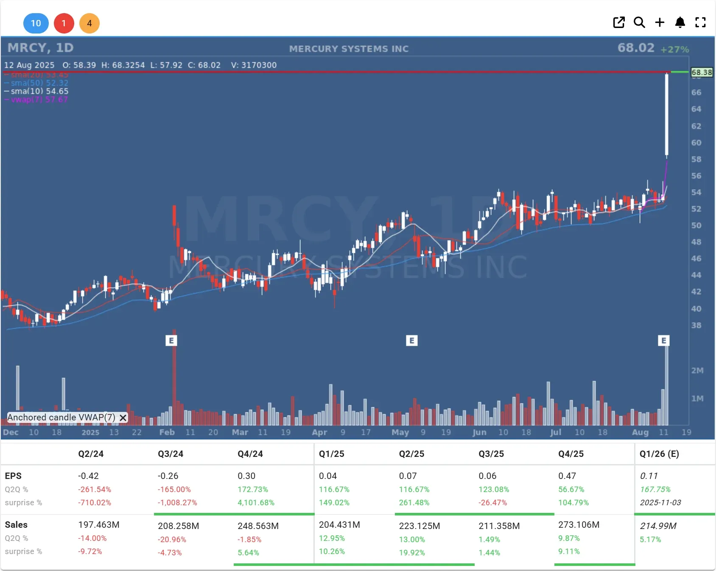Click the sma(50) 52.32 legend entry
Viewport: 716px width, 571px height.
[36, 83]
